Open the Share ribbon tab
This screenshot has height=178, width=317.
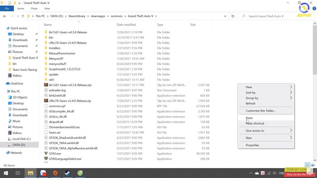pos(34,9)
